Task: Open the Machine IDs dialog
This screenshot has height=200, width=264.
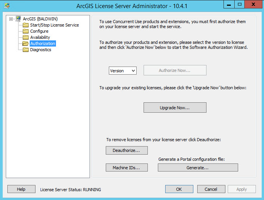Action: (127, 168)
